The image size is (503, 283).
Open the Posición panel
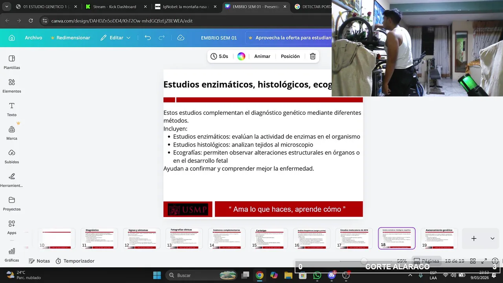point(290,56)
